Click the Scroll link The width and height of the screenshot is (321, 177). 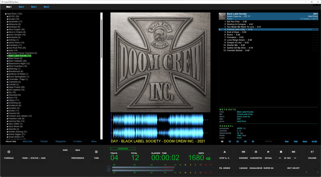[x=314, y=141]
